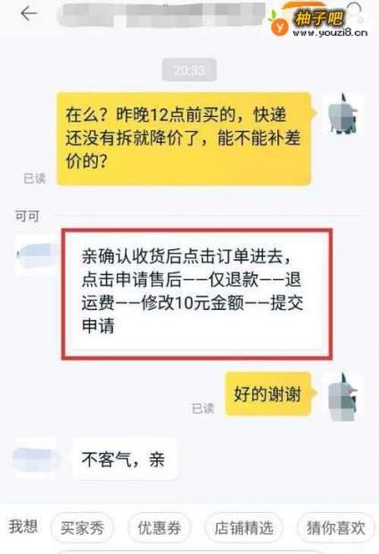Tap the highlighted refund instructions message
Image resolution: width=379 pixels, height=554 pixels.
tap(197, 294)
